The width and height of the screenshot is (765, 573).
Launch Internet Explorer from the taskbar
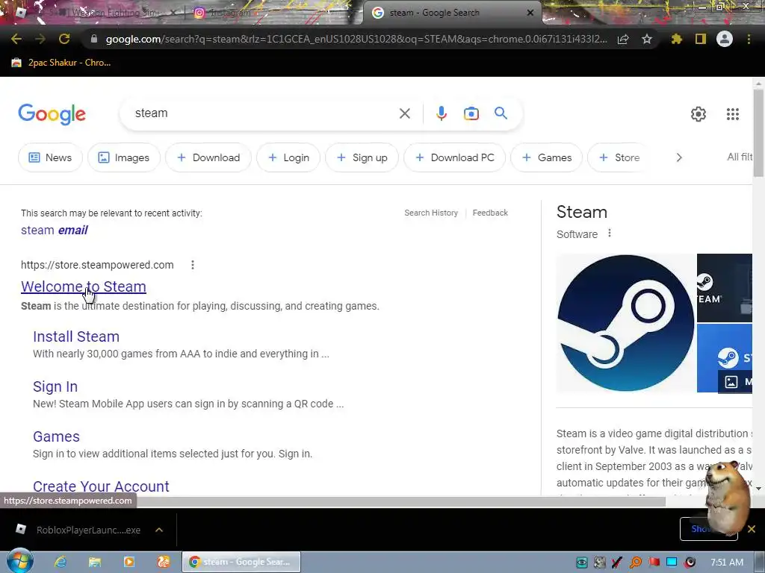tap(60, 562)
